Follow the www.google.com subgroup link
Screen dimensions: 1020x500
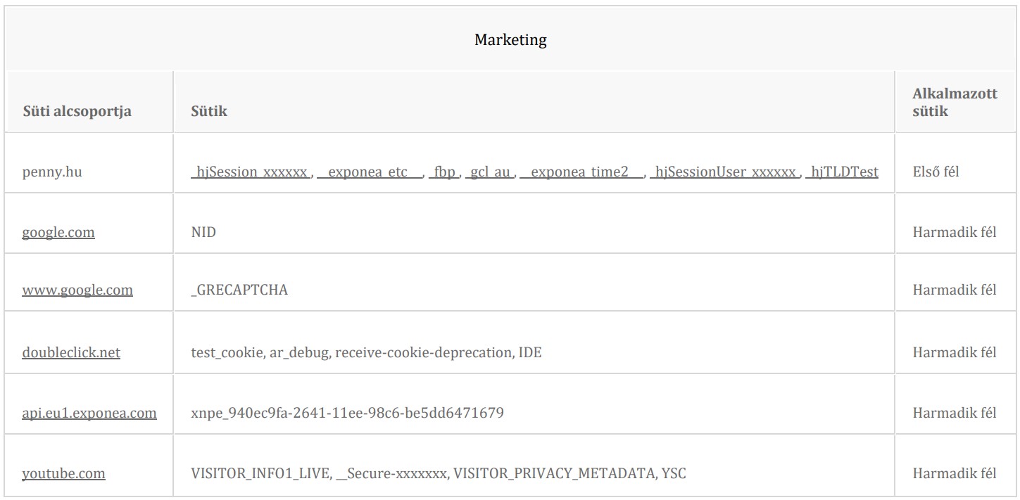[x=77, y=290]
